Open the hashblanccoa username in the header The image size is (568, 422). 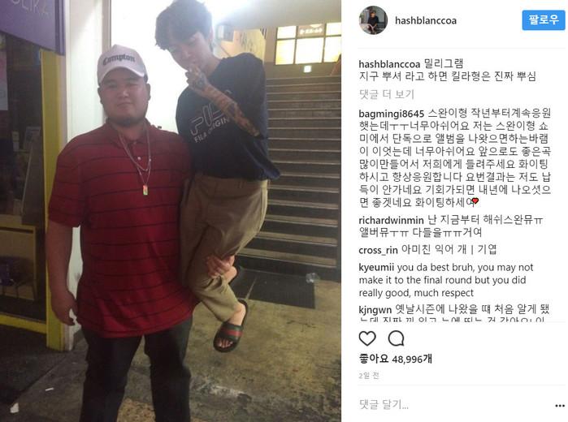(x=426, y=20)
